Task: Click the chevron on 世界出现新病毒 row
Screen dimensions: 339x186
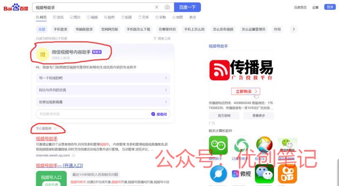Action: click(166, 102)
